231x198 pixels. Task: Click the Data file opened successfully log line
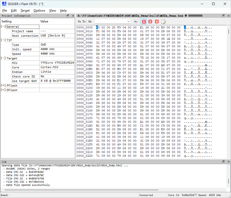pos(27,185)
